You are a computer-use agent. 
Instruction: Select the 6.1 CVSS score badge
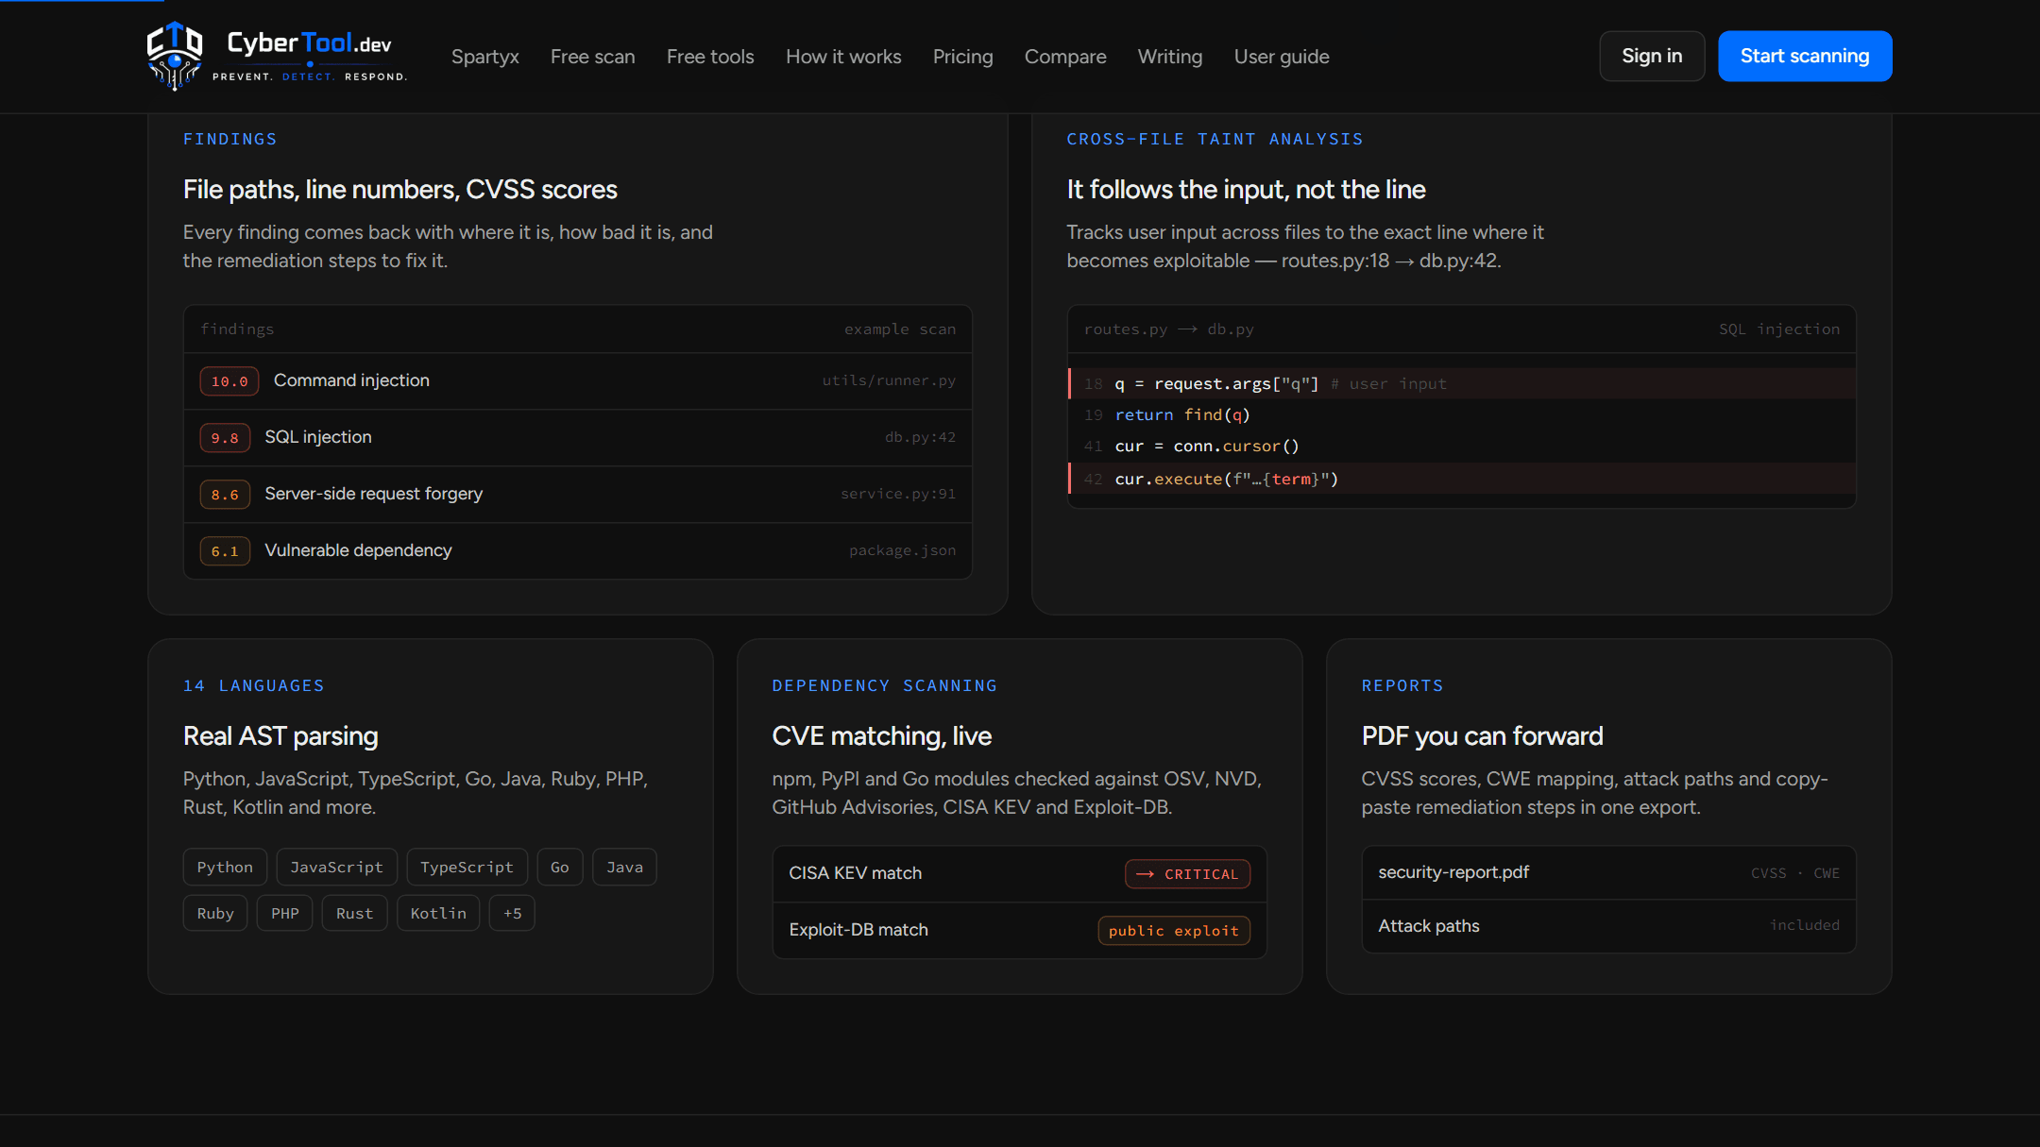[225, 551]
